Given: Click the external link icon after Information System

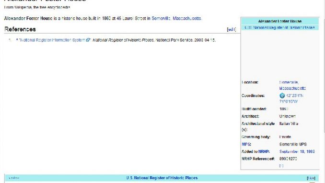Looking at the screenshot, I should click(x=88, y=40).
